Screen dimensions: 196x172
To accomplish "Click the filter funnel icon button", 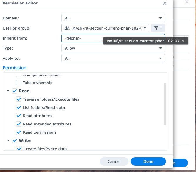I will pyautogui.click(x=158, y=28).
